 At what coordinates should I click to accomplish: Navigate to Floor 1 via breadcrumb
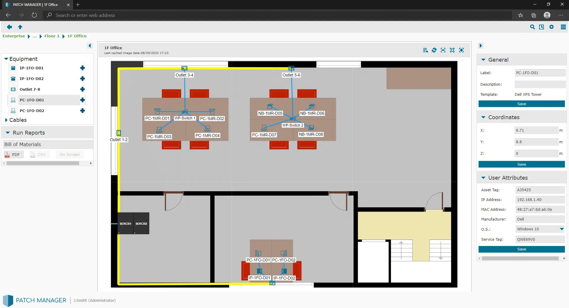pos(52,36)
